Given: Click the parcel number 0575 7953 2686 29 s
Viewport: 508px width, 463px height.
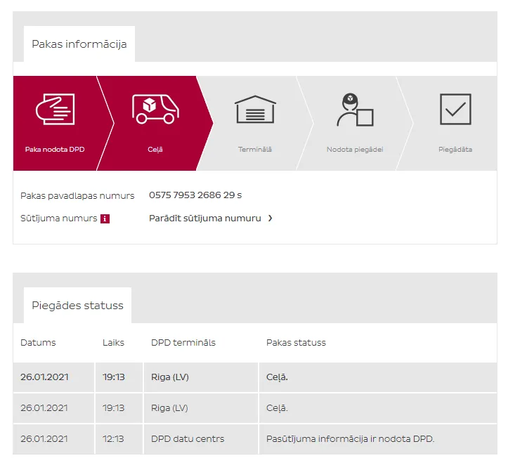Looking at the screenshot, I should tap(195, 195).
